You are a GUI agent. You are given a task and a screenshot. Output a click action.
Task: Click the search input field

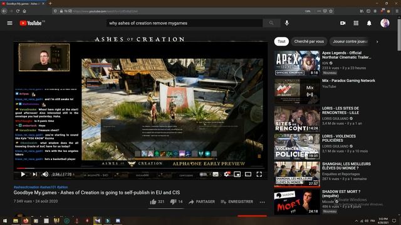pos(184,23)
